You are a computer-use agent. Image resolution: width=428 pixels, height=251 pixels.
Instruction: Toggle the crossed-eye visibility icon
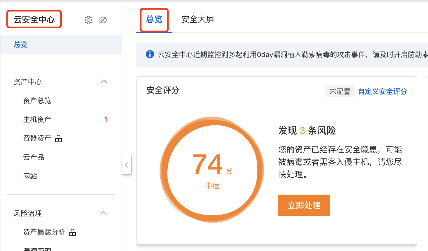point(103,20)
